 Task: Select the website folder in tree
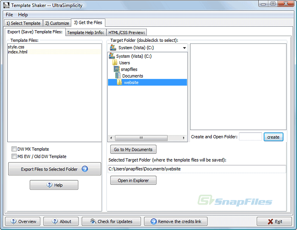pyautogui.click(x=147, y=82)
